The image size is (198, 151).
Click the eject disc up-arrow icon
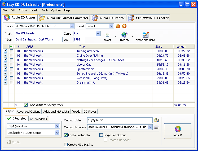click(x=118, y=26)
